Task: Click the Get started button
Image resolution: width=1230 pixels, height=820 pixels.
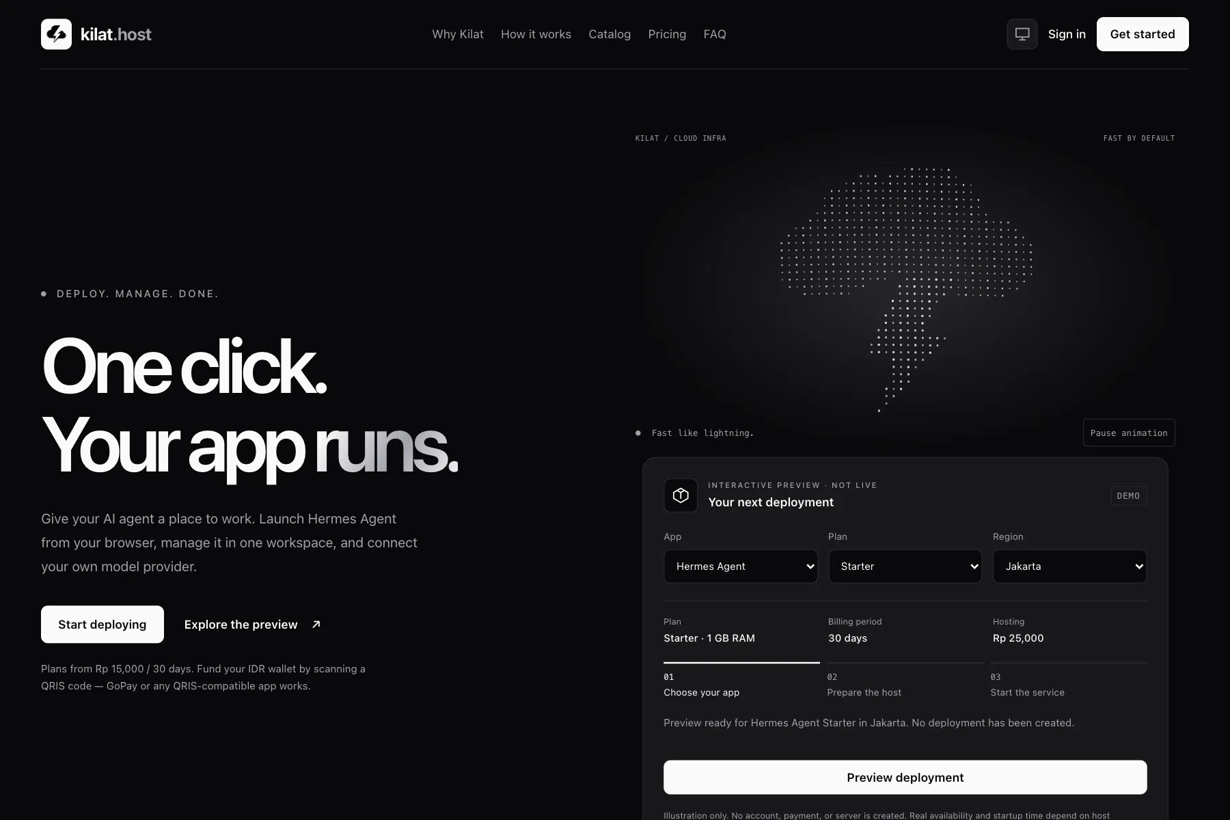Action: pos(1143,34)
